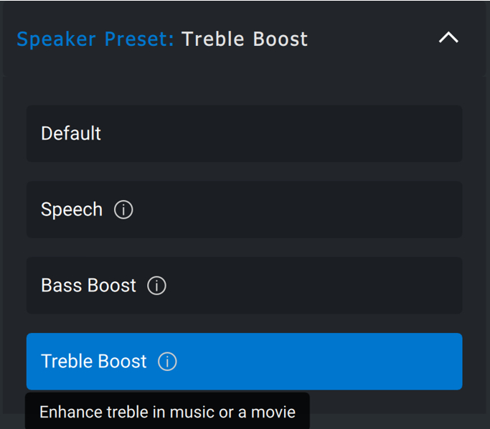Click the info icon next to Speech

(123, 210)
